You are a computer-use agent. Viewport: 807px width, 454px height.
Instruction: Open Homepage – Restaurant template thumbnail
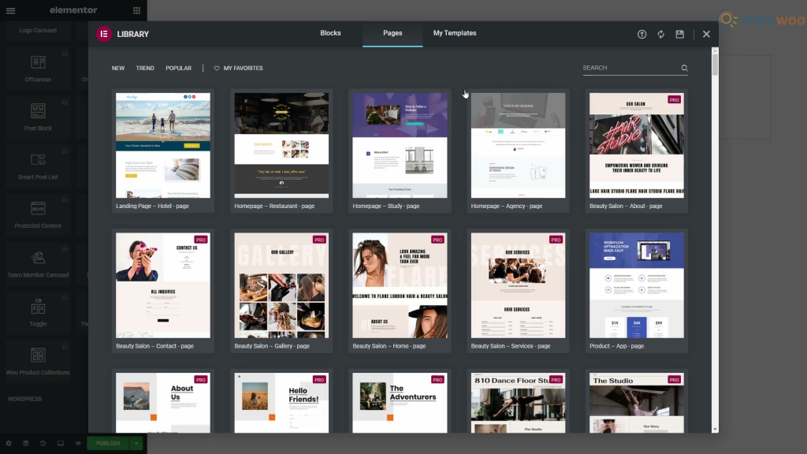pos(281,145)
